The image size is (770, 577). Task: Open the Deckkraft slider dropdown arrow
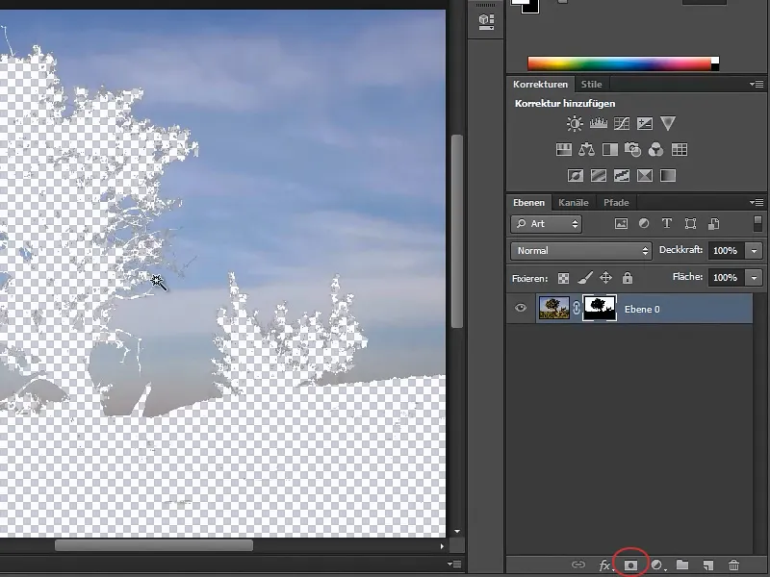pos(755,251)
